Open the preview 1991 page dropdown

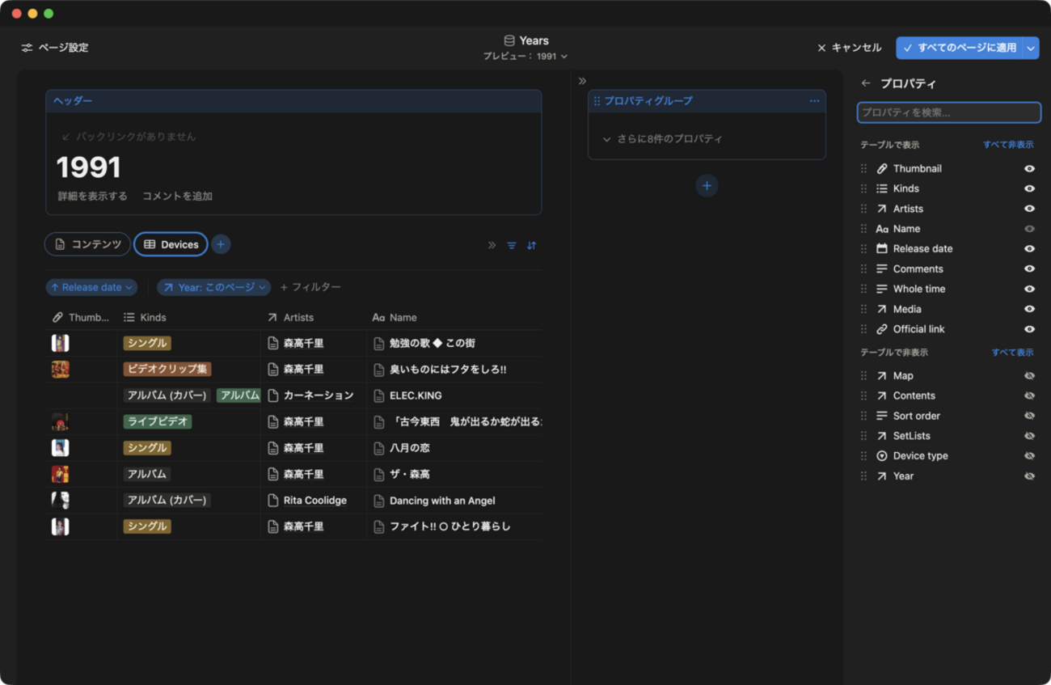coord(525,57)
